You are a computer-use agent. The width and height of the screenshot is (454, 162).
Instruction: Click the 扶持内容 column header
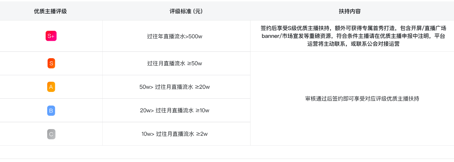(350, 11)
